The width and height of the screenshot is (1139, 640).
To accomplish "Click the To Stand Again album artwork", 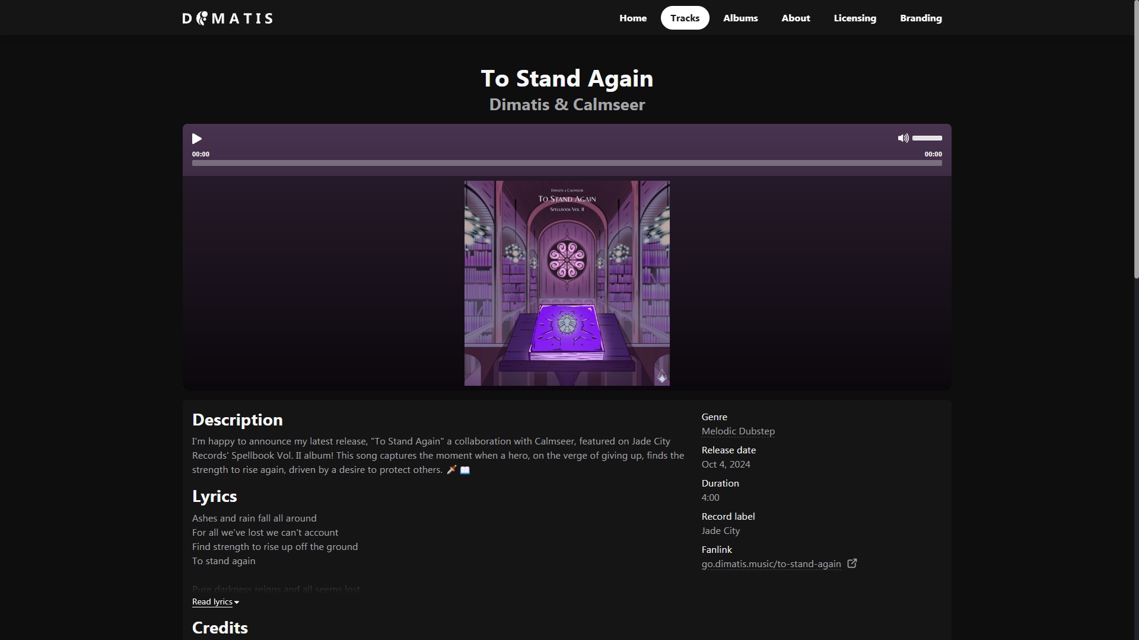I will pyautogui.click(x=567, y=283).
